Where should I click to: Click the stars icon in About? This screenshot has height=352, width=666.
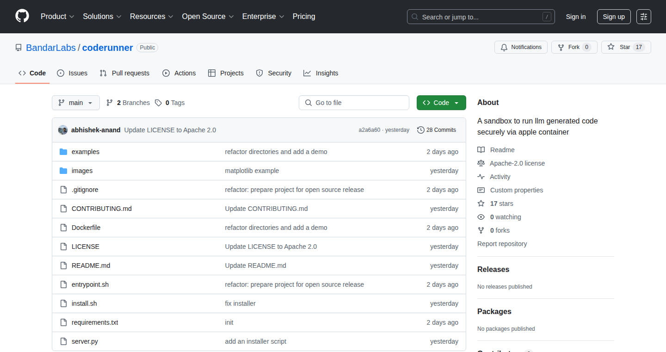(x=481, y=204)
